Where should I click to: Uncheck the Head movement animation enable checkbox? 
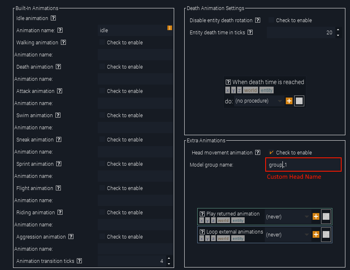click(271, 152)
